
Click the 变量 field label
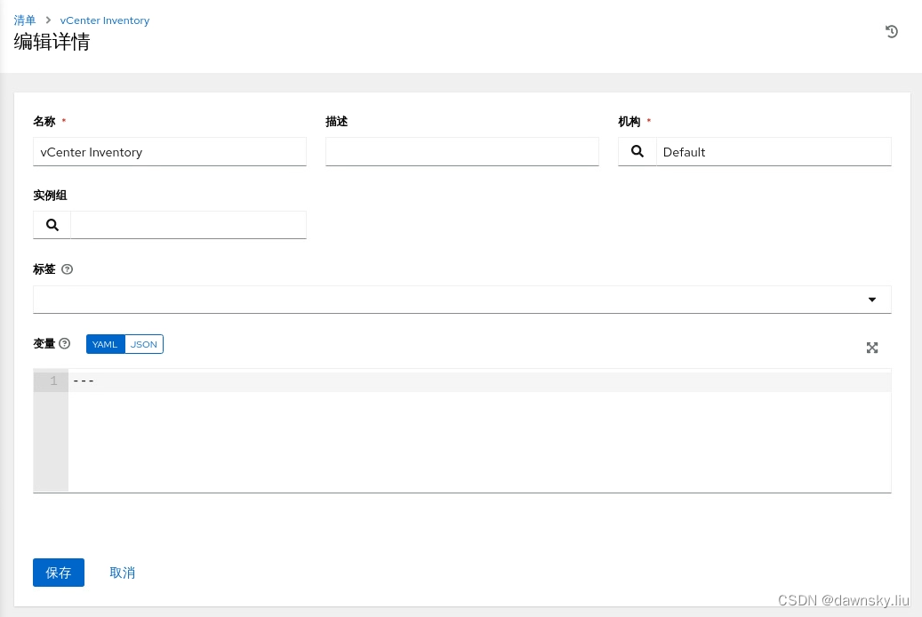(44, 343)
